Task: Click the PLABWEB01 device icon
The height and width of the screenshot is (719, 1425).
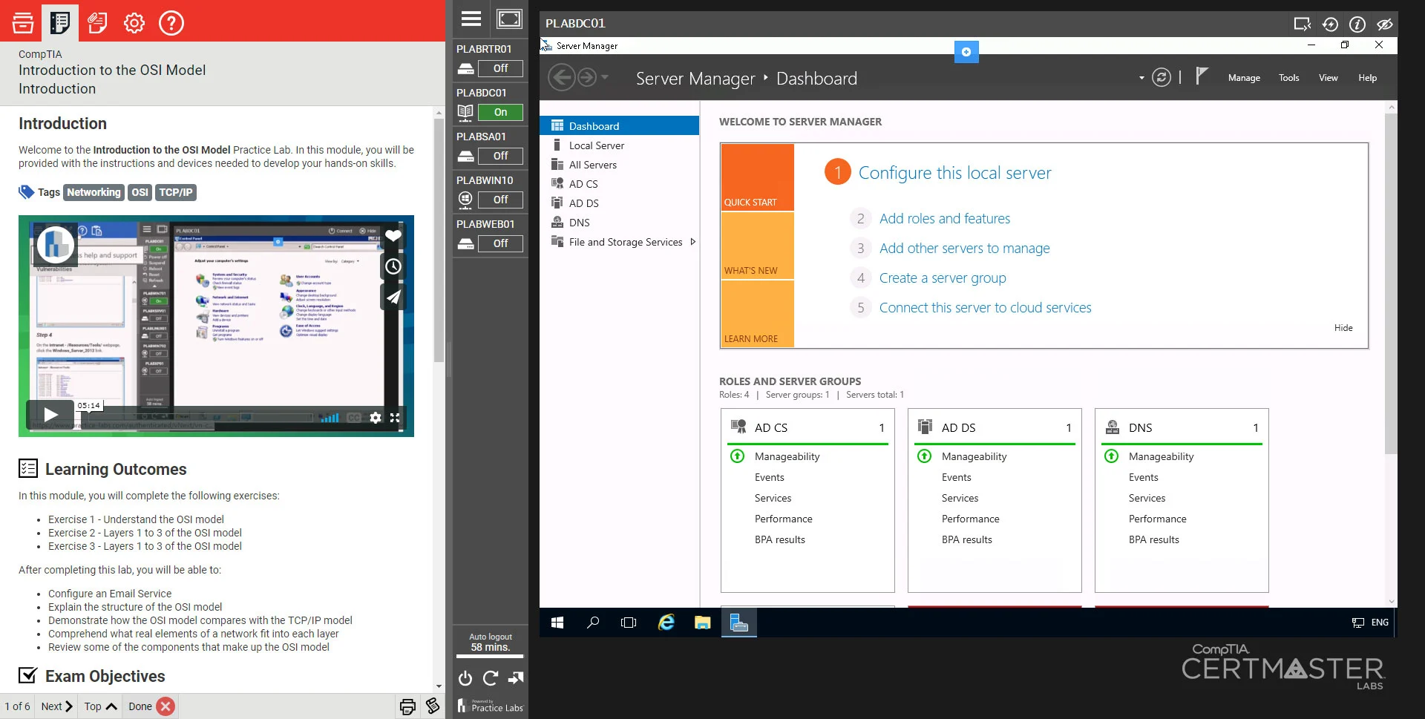Action: (465, 243)
